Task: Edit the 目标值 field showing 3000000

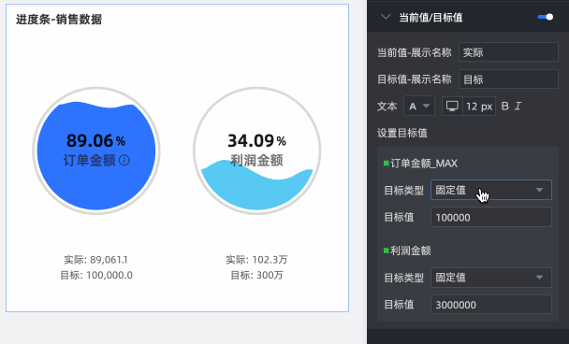Action: pyautogui.click(x=491, y=305)
